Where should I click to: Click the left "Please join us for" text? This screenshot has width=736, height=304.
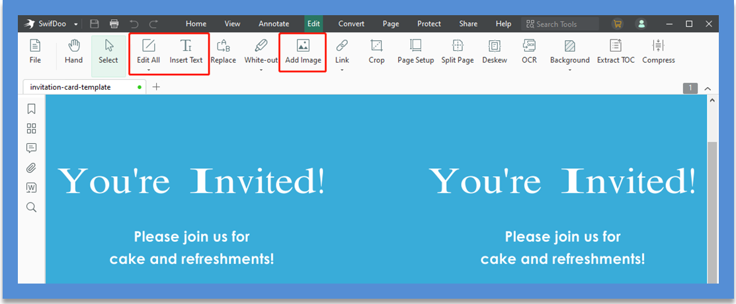click(x=192, y=237)
